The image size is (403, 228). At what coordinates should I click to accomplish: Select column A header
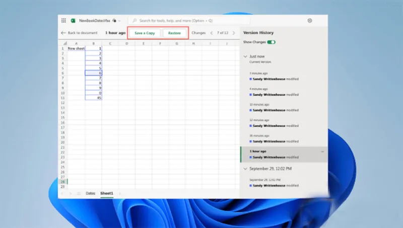(x=77, y=43)
